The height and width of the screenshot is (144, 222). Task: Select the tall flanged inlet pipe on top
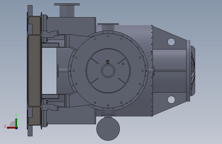[67, 10]
